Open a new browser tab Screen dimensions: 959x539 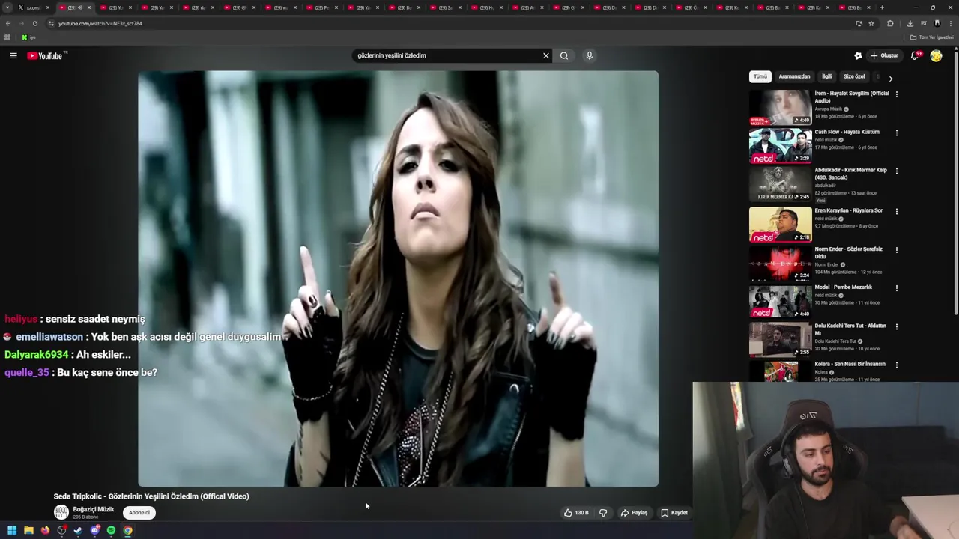point(882,7)
